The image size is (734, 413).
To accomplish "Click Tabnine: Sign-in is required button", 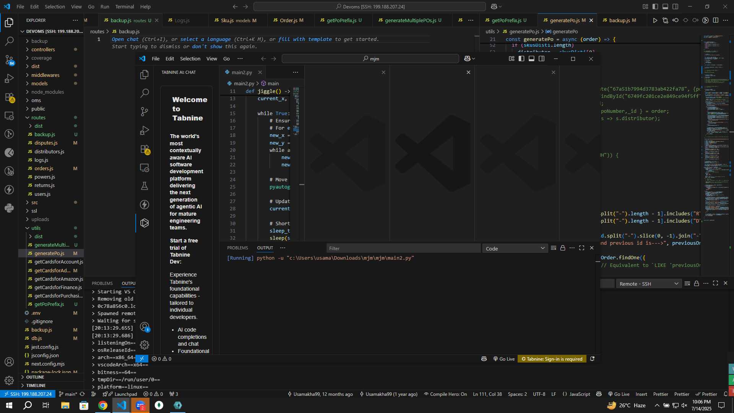I will 552,359.
